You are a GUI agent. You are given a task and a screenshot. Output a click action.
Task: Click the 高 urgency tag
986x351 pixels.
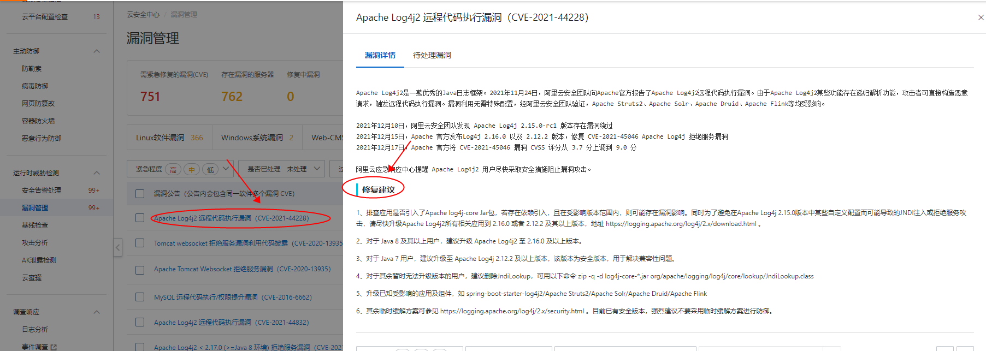173,170
